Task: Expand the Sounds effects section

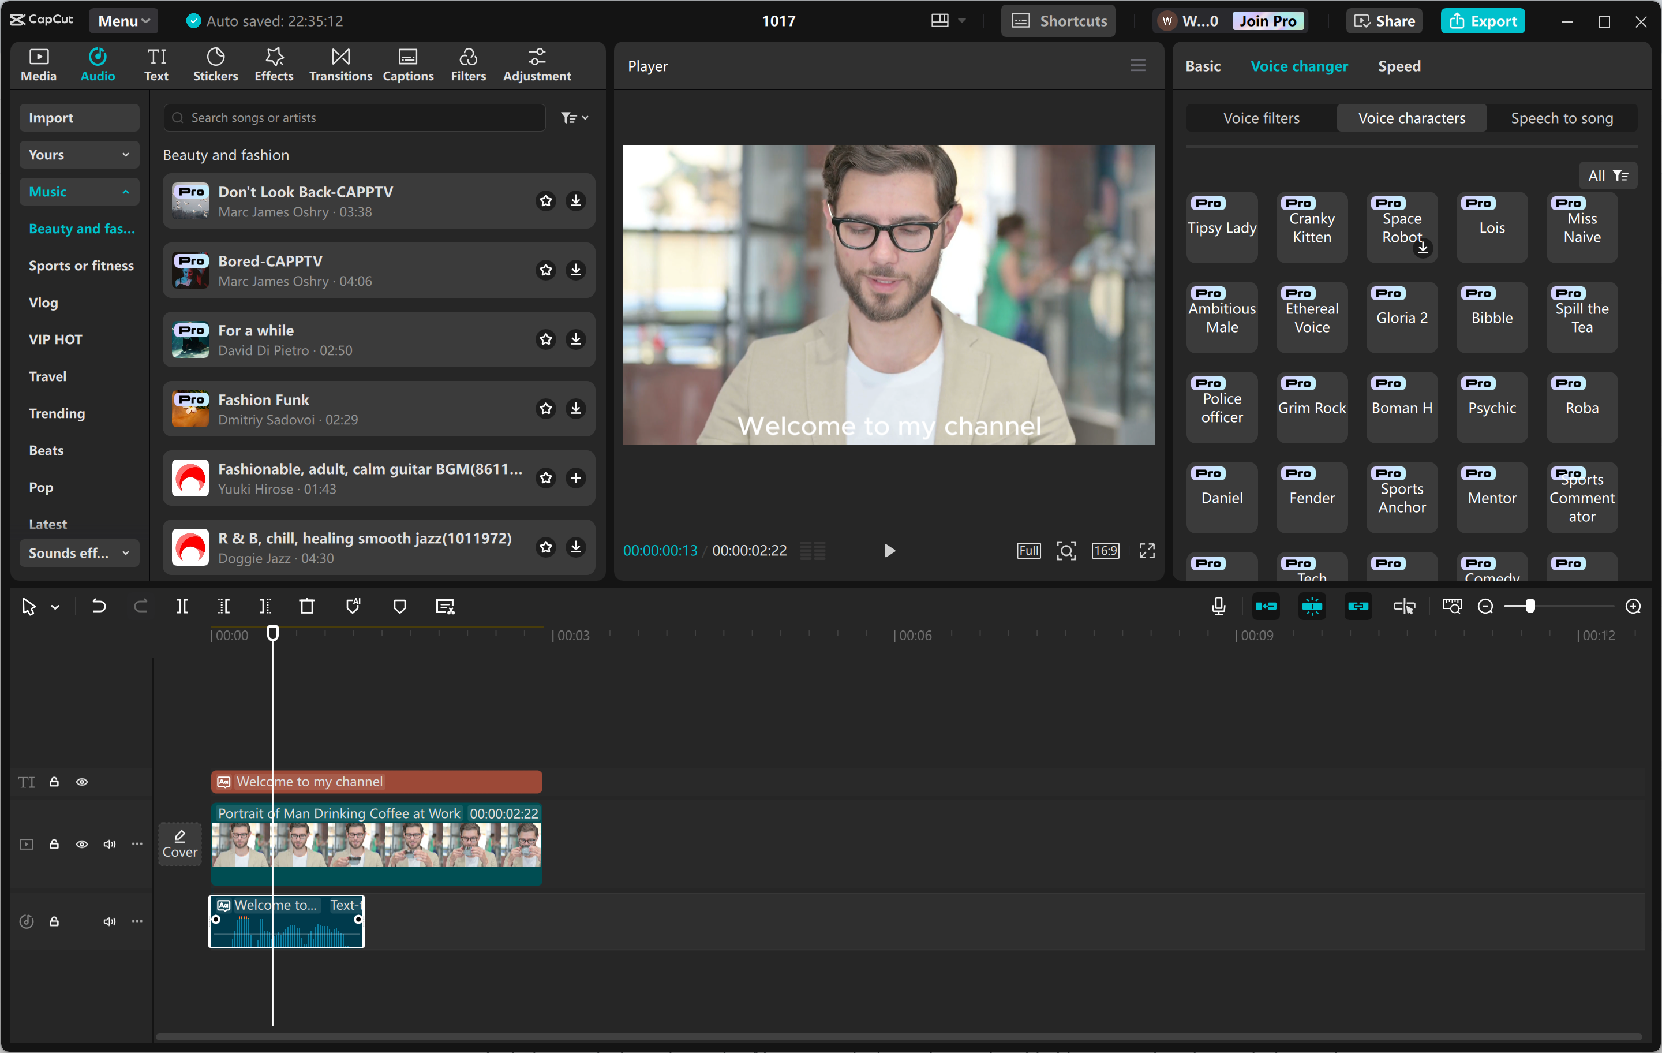Action: click(78, 553)
